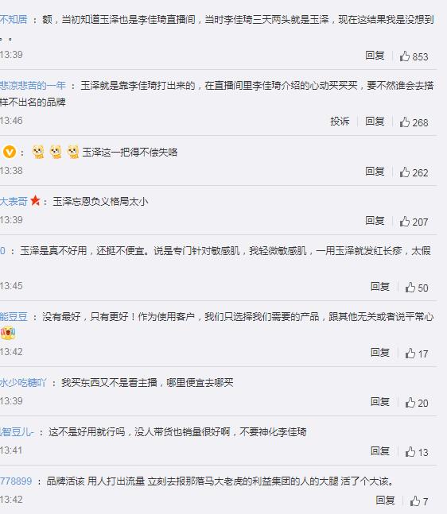Viewport: 447px width, 514px height.
Task: Like the comment with 50 likes
Action: tap(416, 288)
